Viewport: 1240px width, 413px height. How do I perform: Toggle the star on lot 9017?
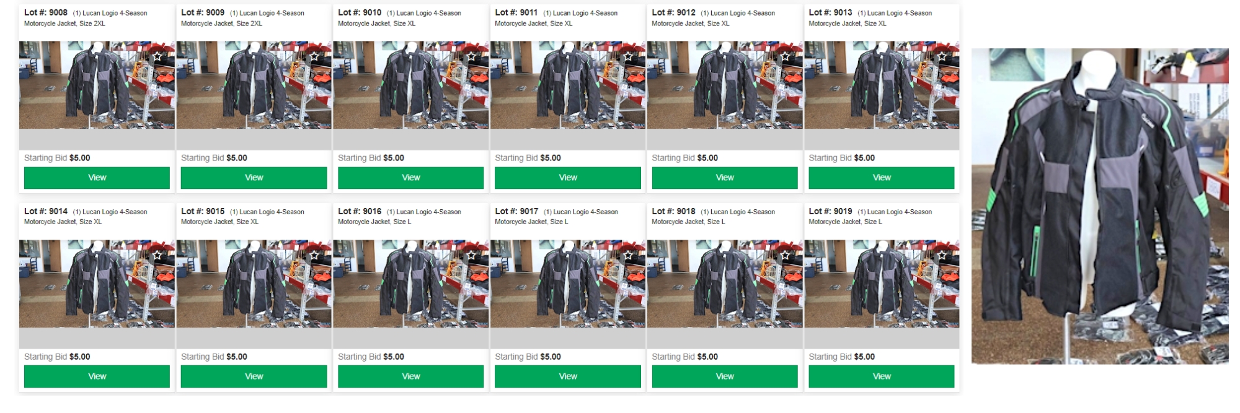[628, 255]
